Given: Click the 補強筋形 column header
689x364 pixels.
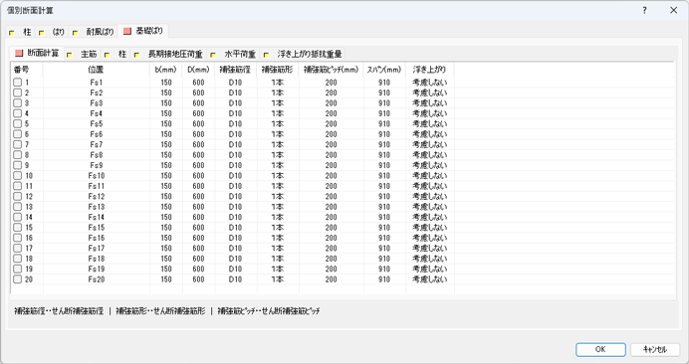Looking at the screenshot, I should coord(278,70).
